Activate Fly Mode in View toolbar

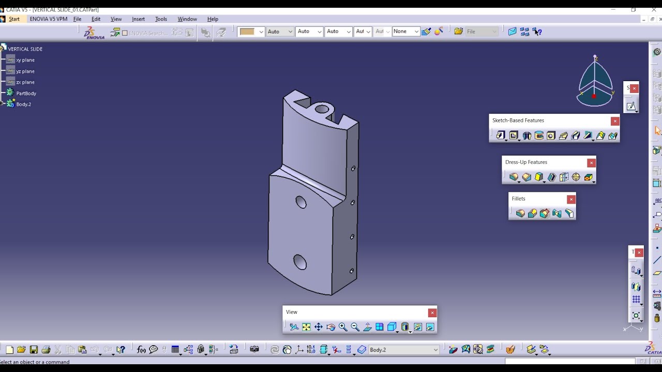[294, 327]
